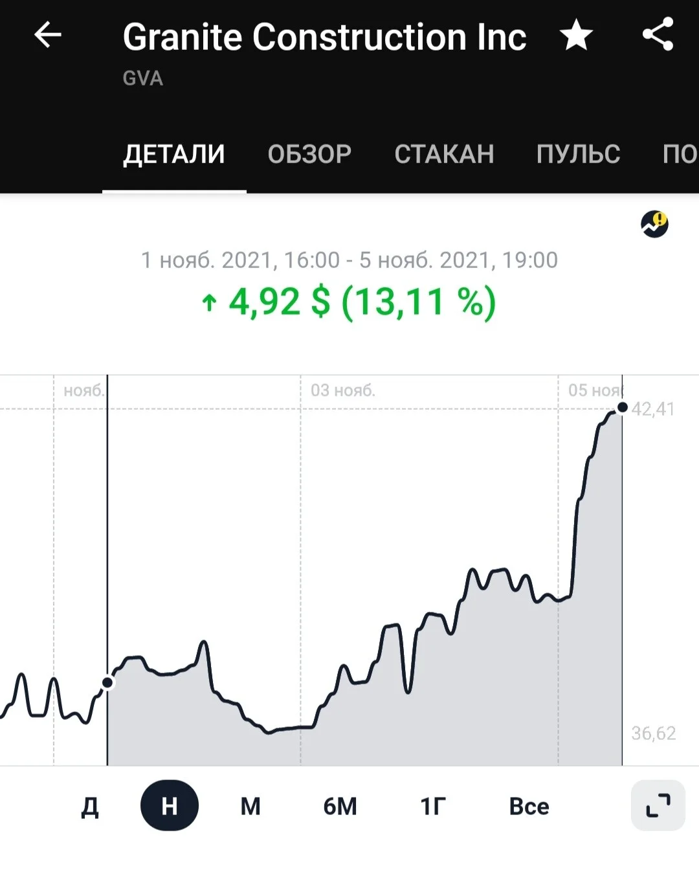Show the Все full-history range
The image size is (699, 872).
[x=529, y=806]
